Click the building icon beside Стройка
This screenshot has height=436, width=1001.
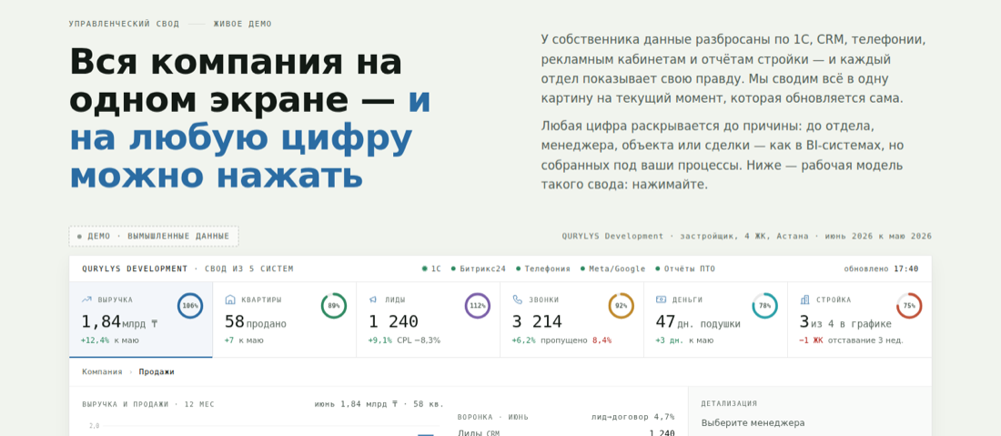point(805,299)
